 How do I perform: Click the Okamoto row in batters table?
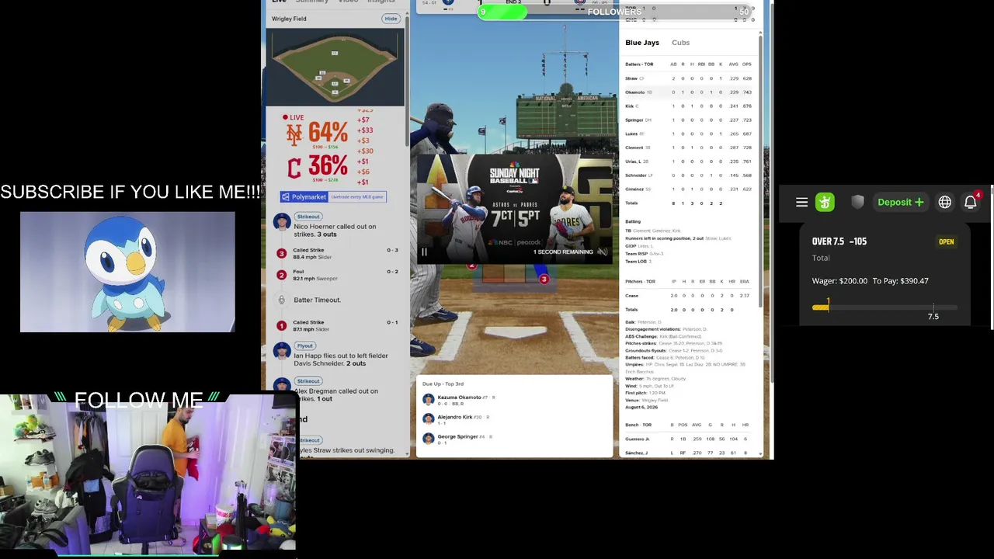tap(688, 92)
